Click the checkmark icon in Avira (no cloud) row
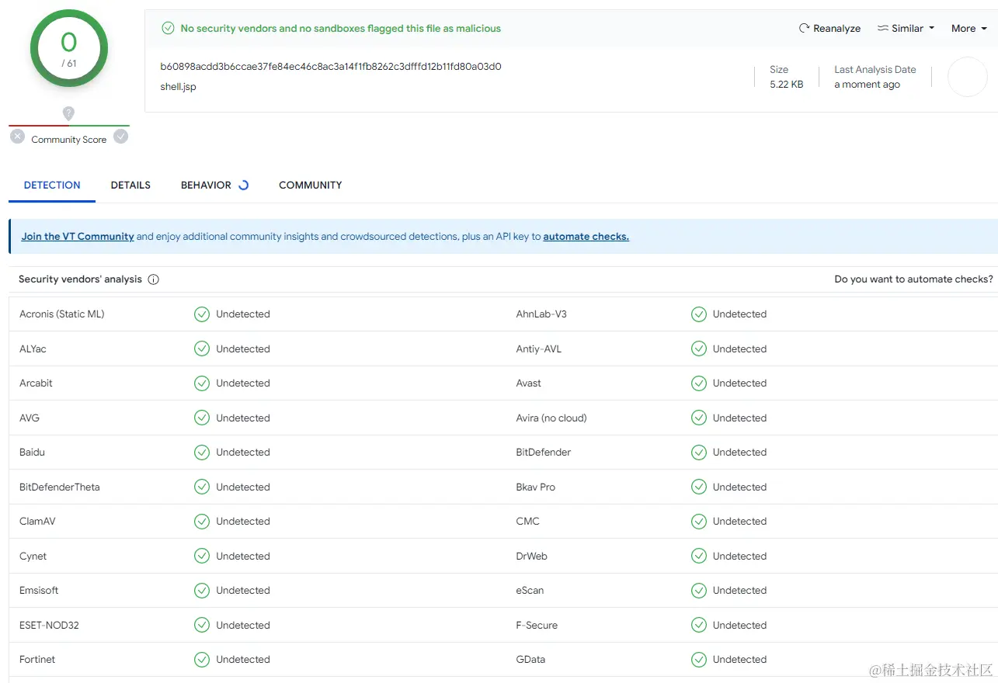Image resolution: width=998 pixels, height=683 pixels. [699, 418]
